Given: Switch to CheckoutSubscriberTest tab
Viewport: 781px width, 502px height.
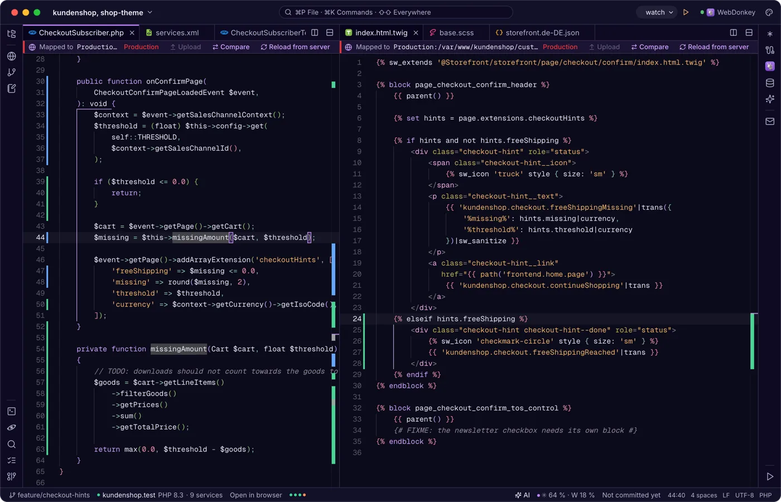Looking at the screenshot, I should pyautogui.click(x=263, y=33).
